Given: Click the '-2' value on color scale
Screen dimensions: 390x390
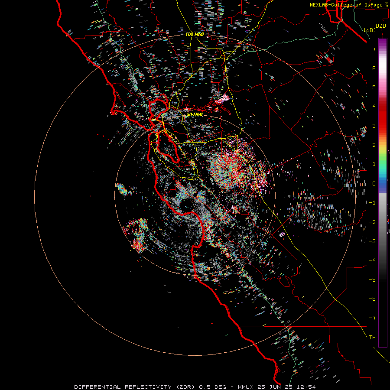Looking at the screenshot, I should 372,222.
